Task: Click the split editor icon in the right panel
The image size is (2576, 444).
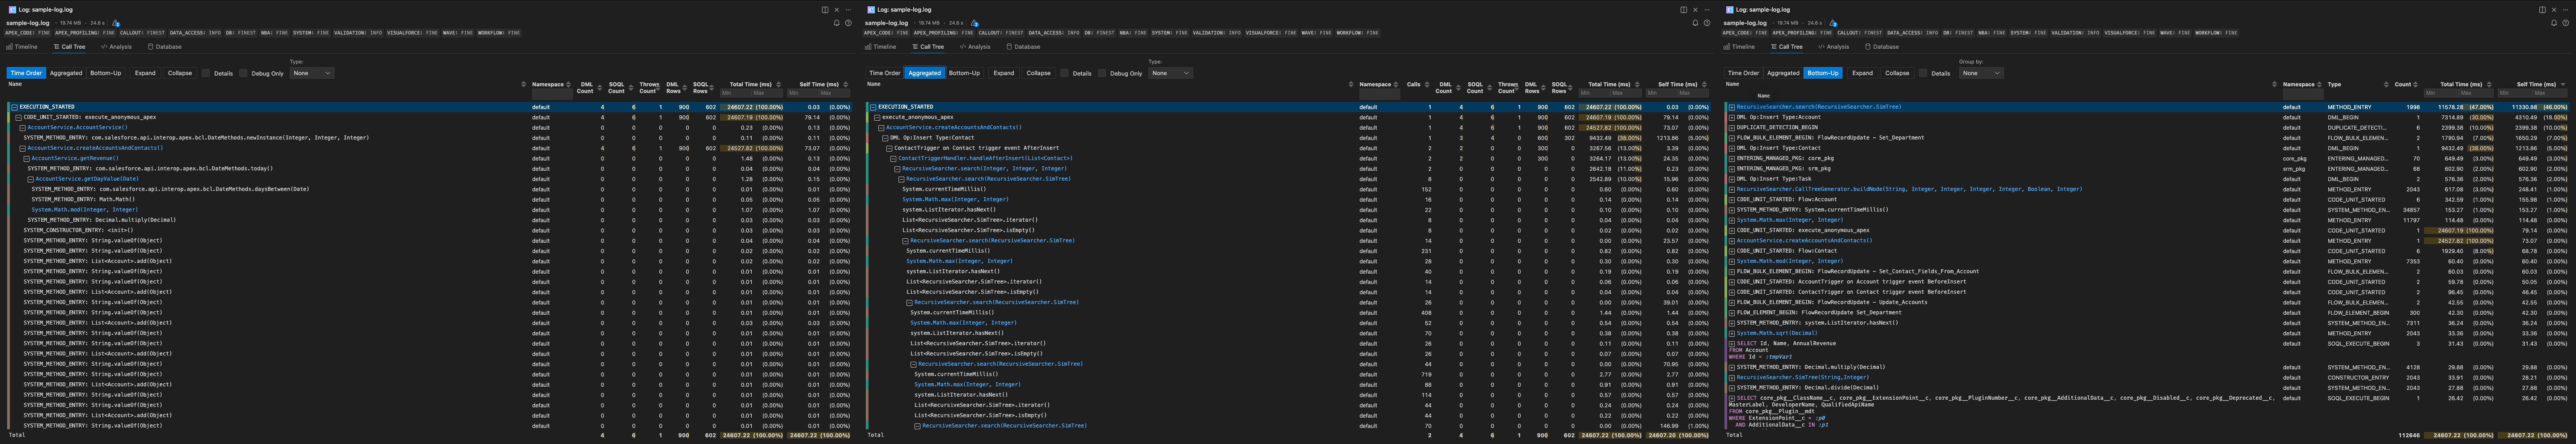Action: pyautogui.click(x=2542, y=10)
